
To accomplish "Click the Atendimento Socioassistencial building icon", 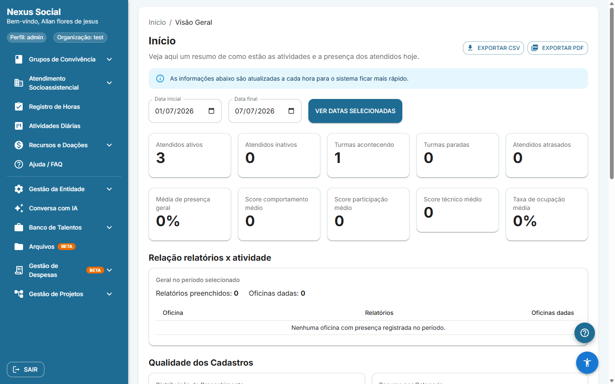I will (19, 83).
